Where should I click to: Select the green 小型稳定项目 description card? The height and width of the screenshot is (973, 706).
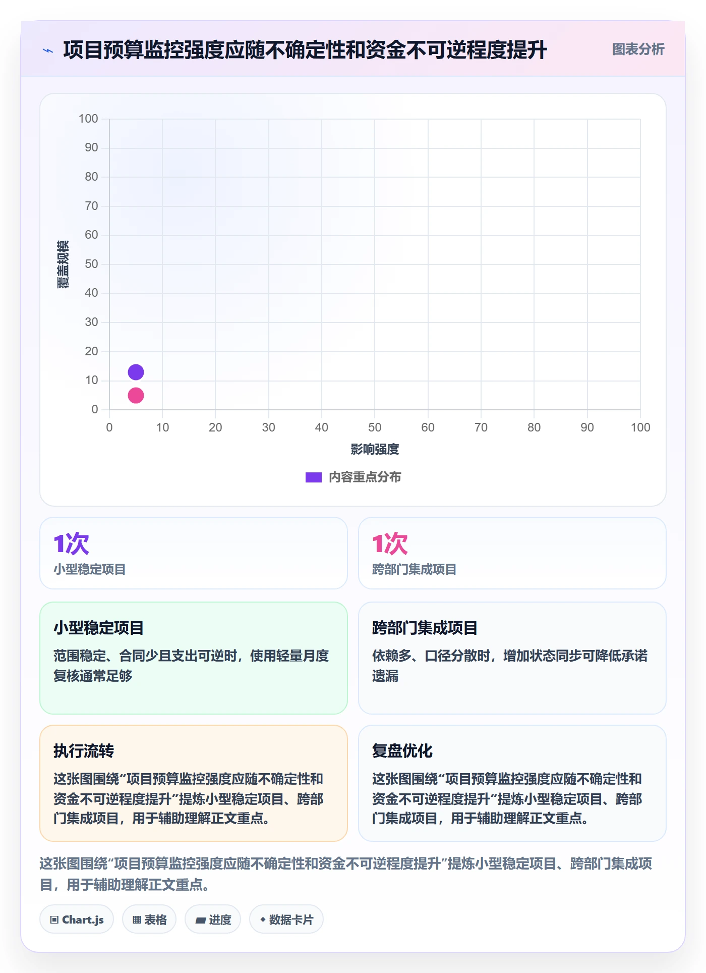[x=194, y=658]
